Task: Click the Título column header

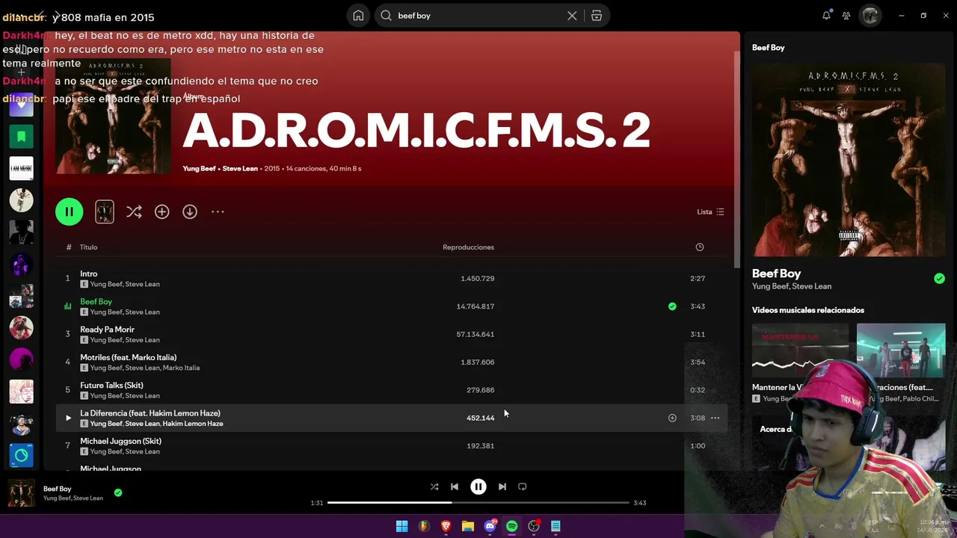Action: coord(88,247)
